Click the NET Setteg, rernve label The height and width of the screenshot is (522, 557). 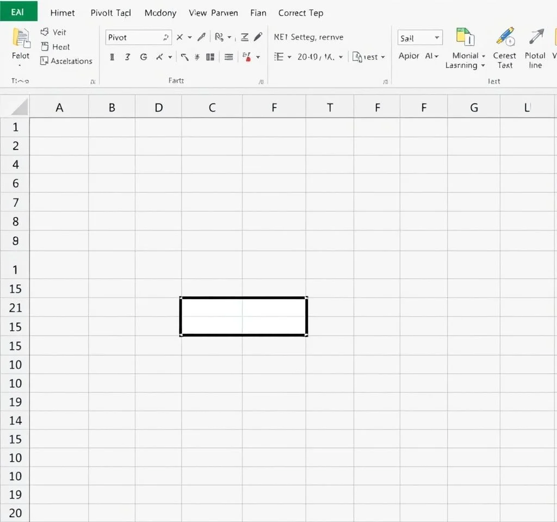click(308, 38)
